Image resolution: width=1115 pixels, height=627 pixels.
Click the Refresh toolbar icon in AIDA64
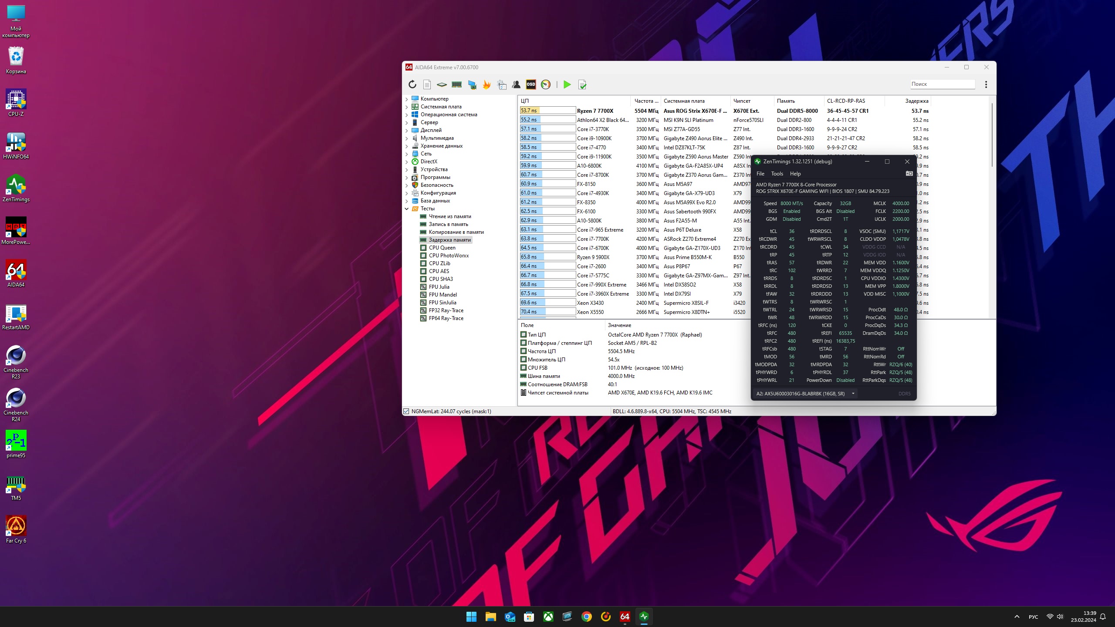412,84
